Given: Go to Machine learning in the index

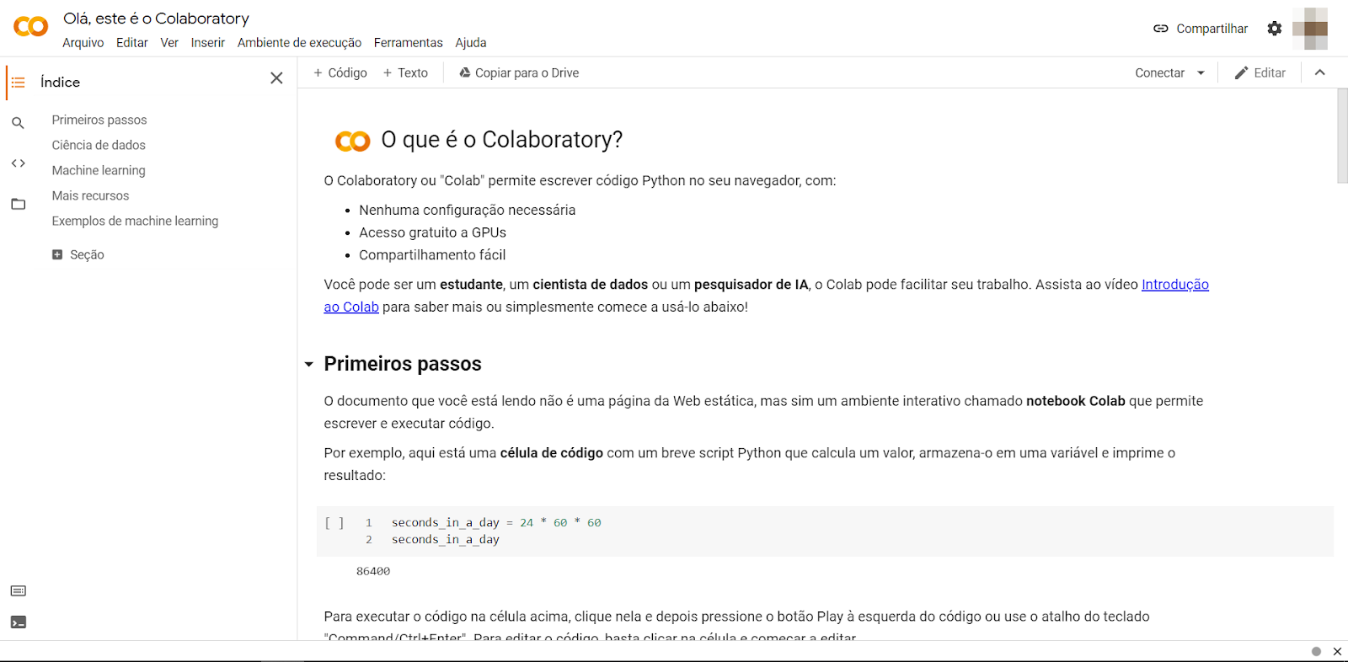Looking at the screenshot, I should pyautogui.click(x=99, y=170).
